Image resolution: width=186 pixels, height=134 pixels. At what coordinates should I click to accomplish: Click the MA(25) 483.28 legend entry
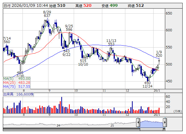point(17,82)
